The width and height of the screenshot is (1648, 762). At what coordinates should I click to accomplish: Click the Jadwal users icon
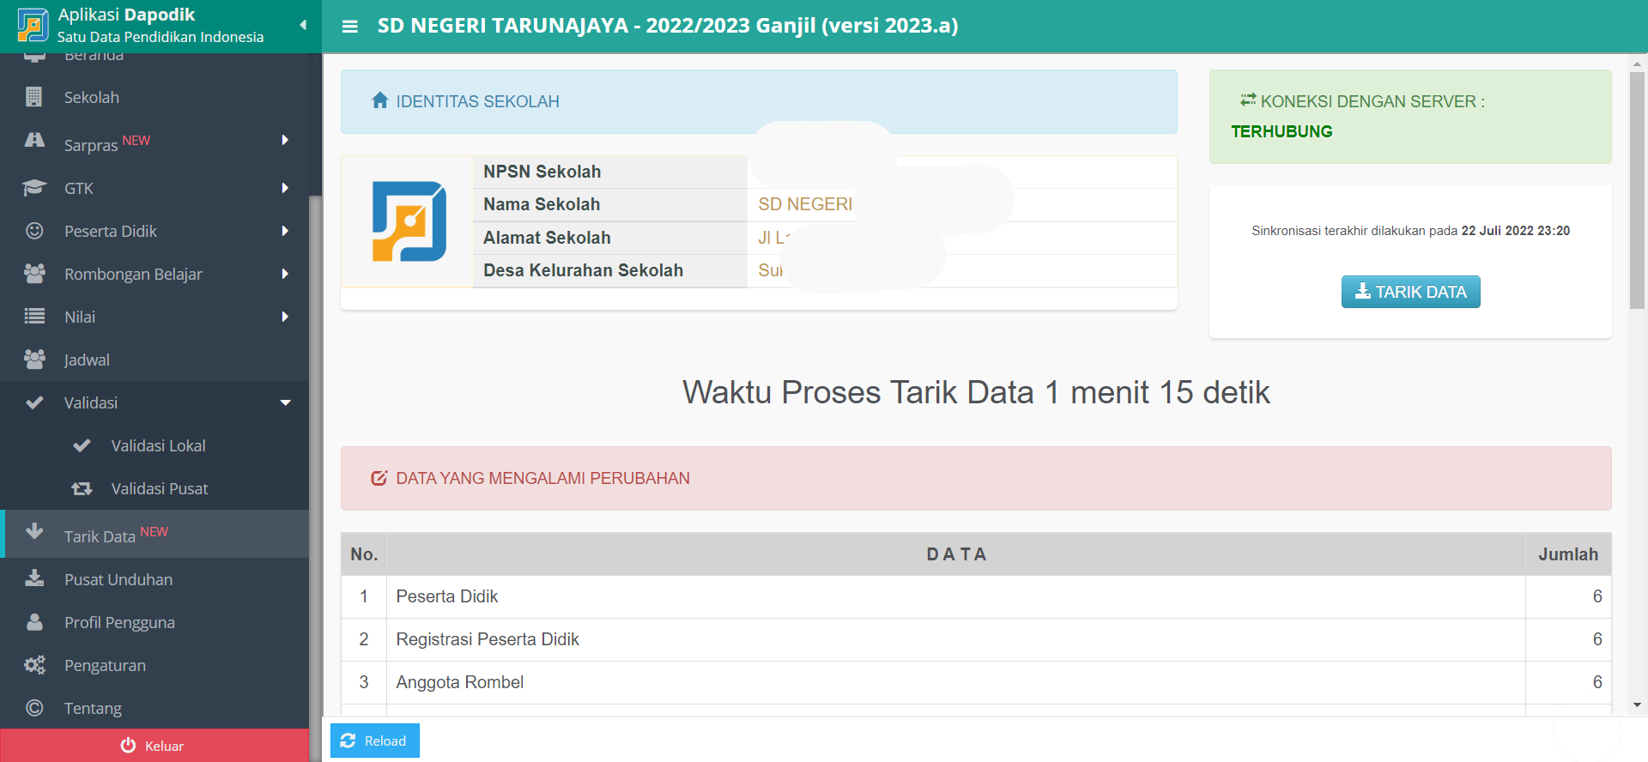pyautogui.click(x=34, y=360)
